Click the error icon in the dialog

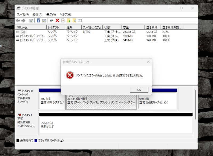pyautogui.click(x=70, y=75)
